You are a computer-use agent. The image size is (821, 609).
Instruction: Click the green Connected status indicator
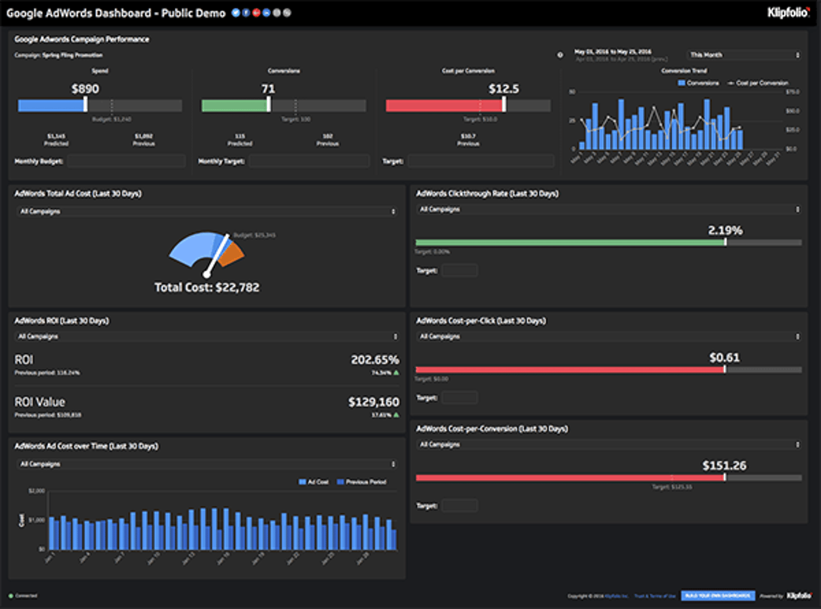pyautogui.click(x=11, y=595)
